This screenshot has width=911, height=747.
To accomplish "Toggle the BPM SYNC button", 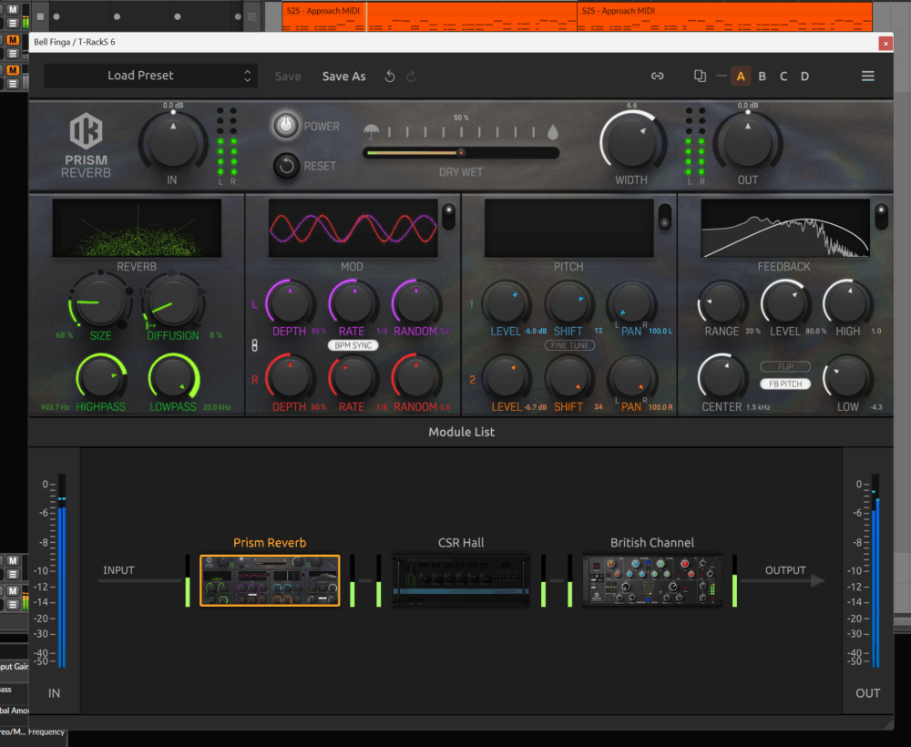I will 353,345.
